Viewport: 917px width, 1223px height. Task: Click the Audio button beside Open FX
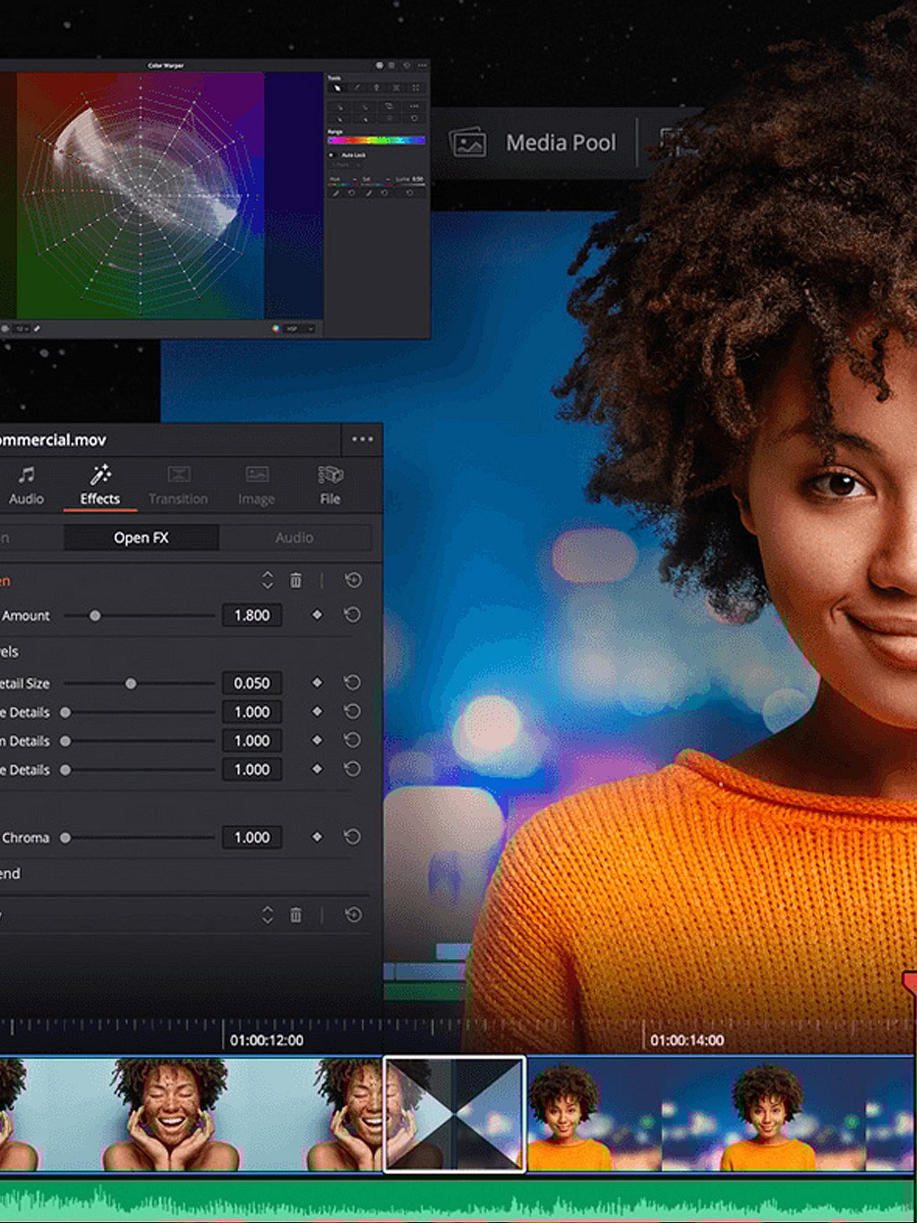pos(296,538)
